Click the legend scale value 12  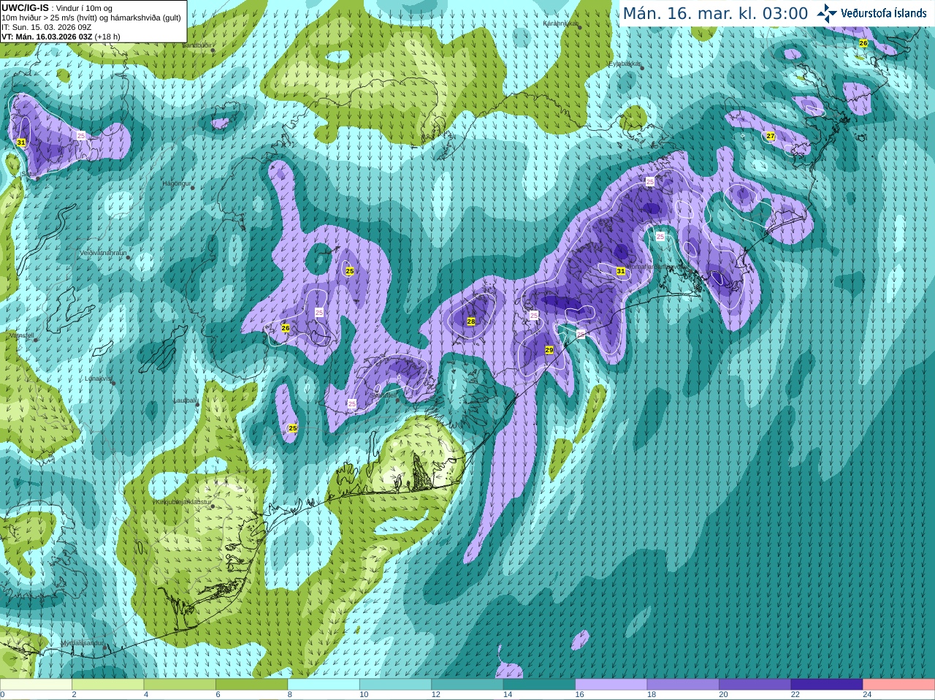pos(436,695)
